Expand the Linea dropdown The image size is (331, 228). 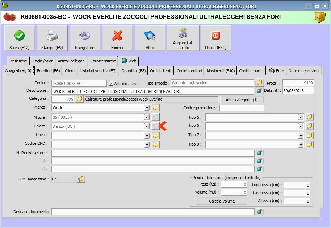147,135
